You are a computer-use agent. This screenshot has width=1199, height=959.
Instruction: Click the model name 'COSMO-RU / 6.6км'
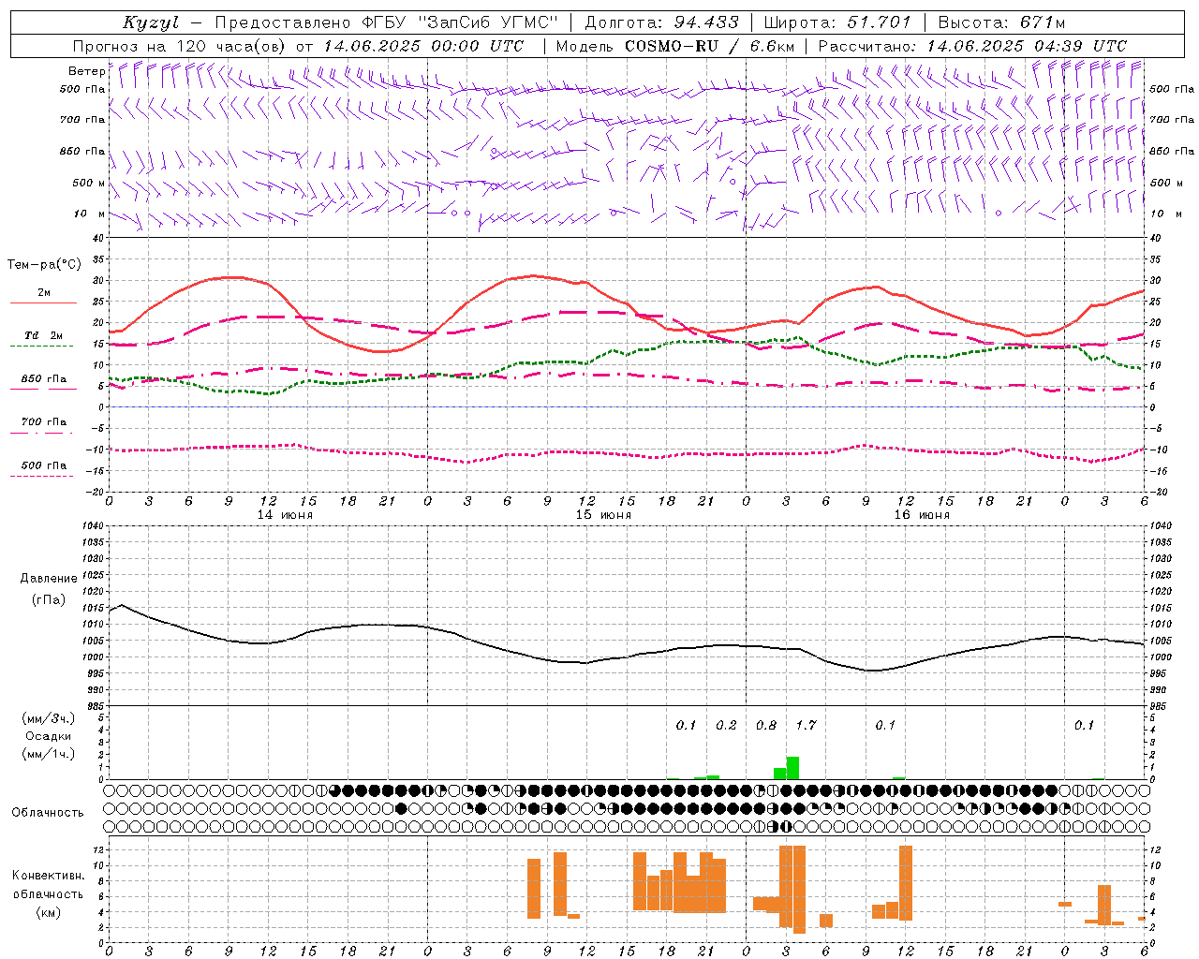click(709, 46)
